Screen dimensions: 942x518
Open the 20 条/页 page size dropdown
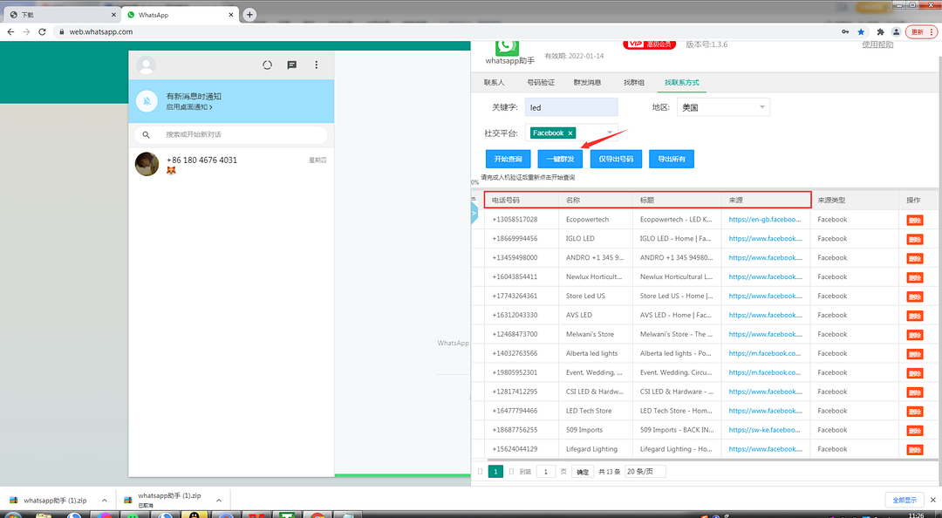[x=645, y=472]
